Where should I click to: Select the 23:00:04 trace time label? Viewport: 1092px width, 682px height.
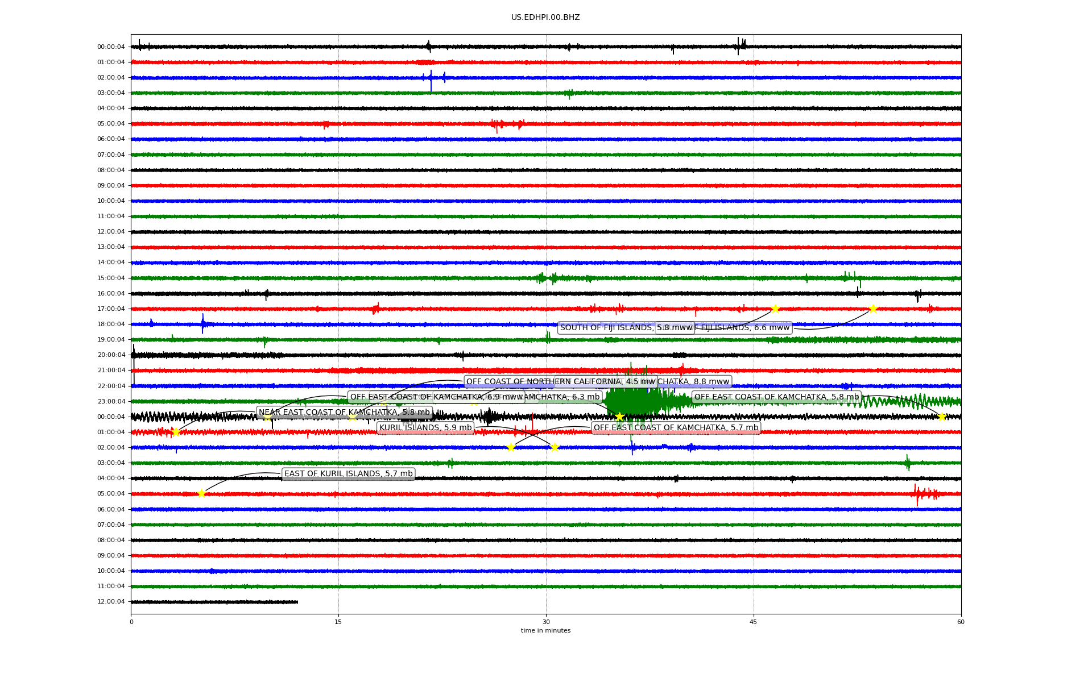pyautogui.click(x=111, y=402)
